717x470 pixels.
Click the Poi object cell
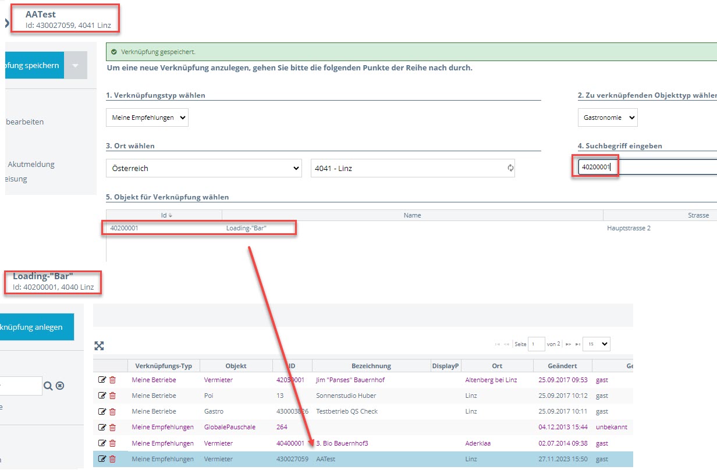pyautogui.click(x=209, y=396)
